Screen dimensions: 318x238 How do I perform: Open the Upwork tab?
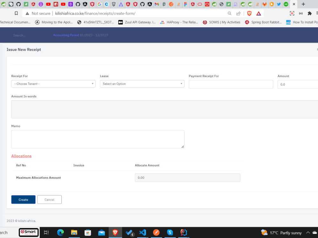[x=286, y=4]
